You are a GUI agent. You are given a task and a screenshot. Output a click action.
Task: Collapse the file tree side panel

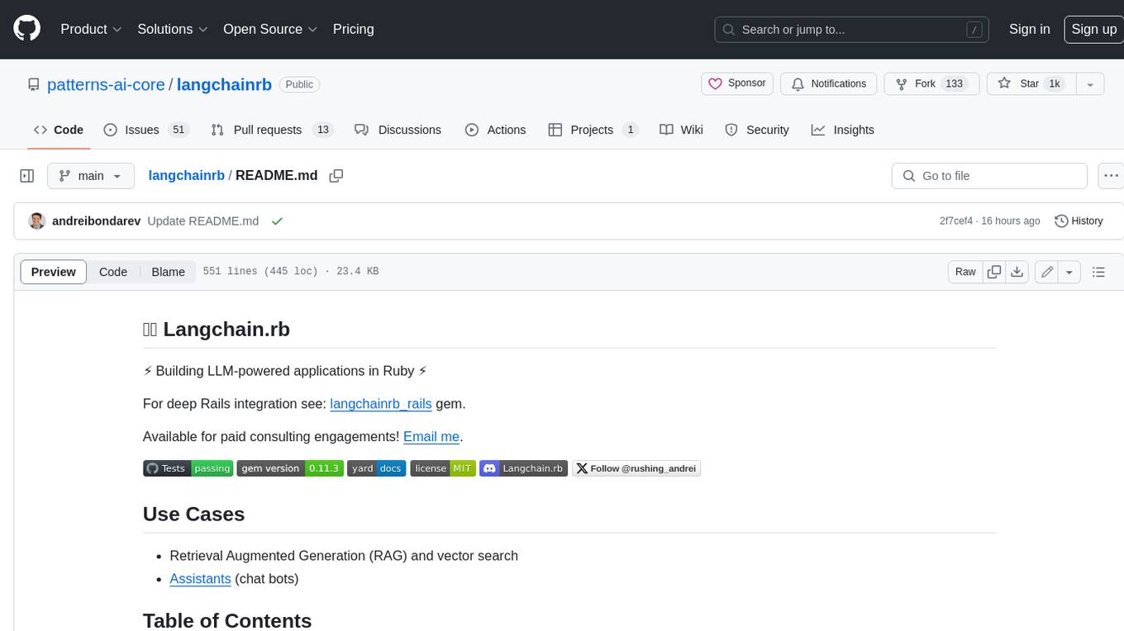click(x=26, y=176)
